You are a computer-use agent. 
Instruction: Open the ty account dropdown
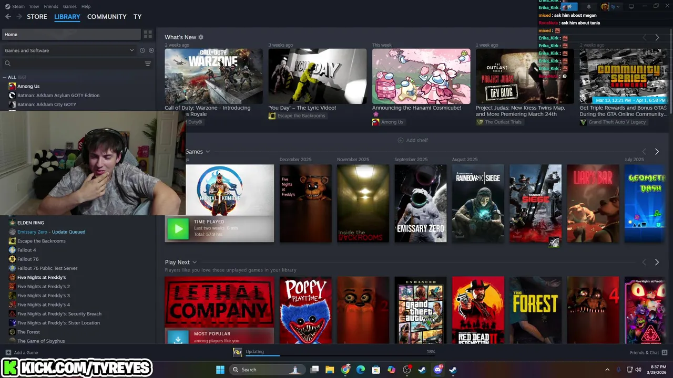tap(611, 7)
